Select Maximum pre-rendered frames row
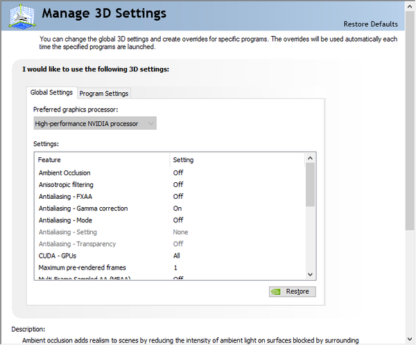416x345 pixels. (170, 267)
